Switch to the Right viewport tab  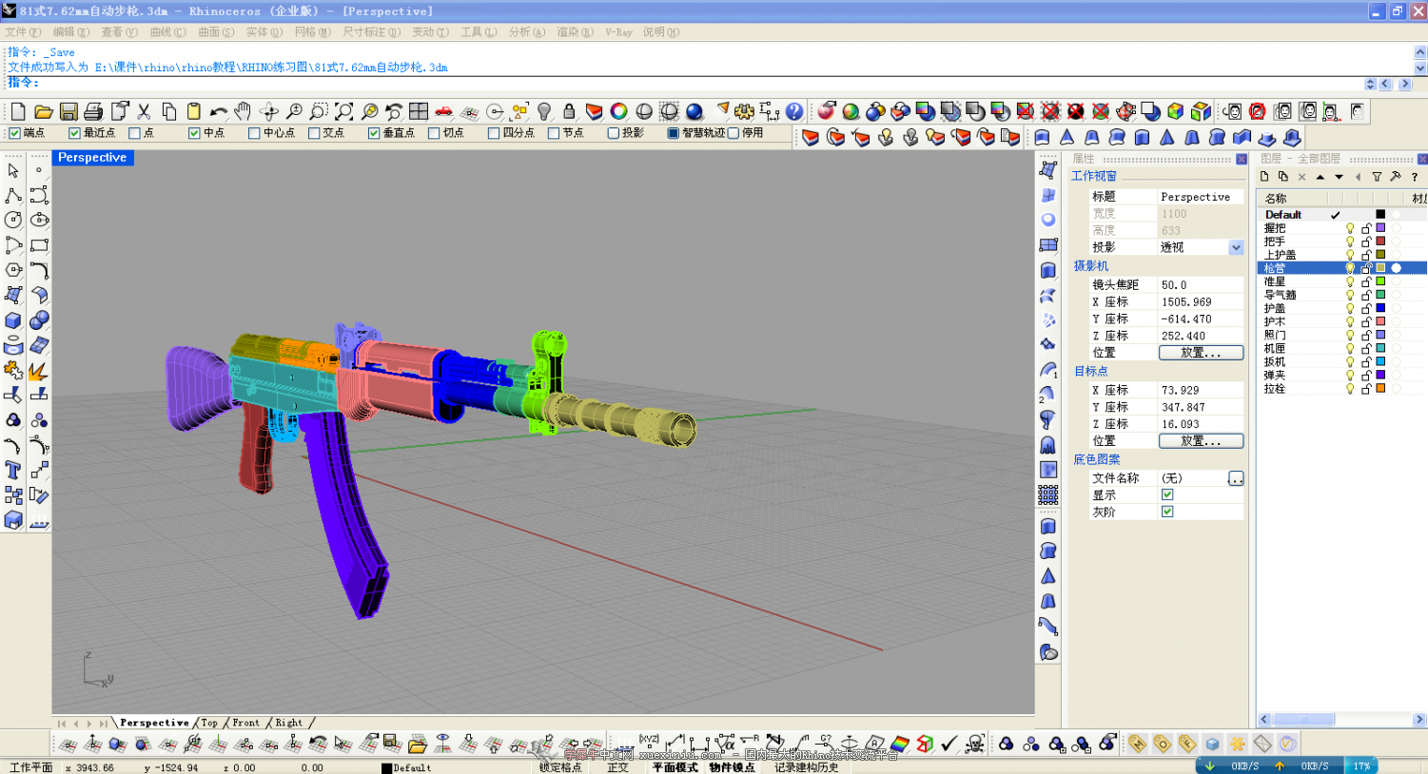288,723
